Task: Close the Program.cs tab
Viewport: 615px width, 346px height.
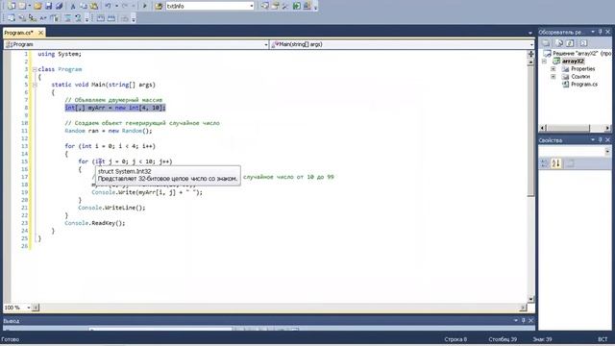Action: coord(40,33)
